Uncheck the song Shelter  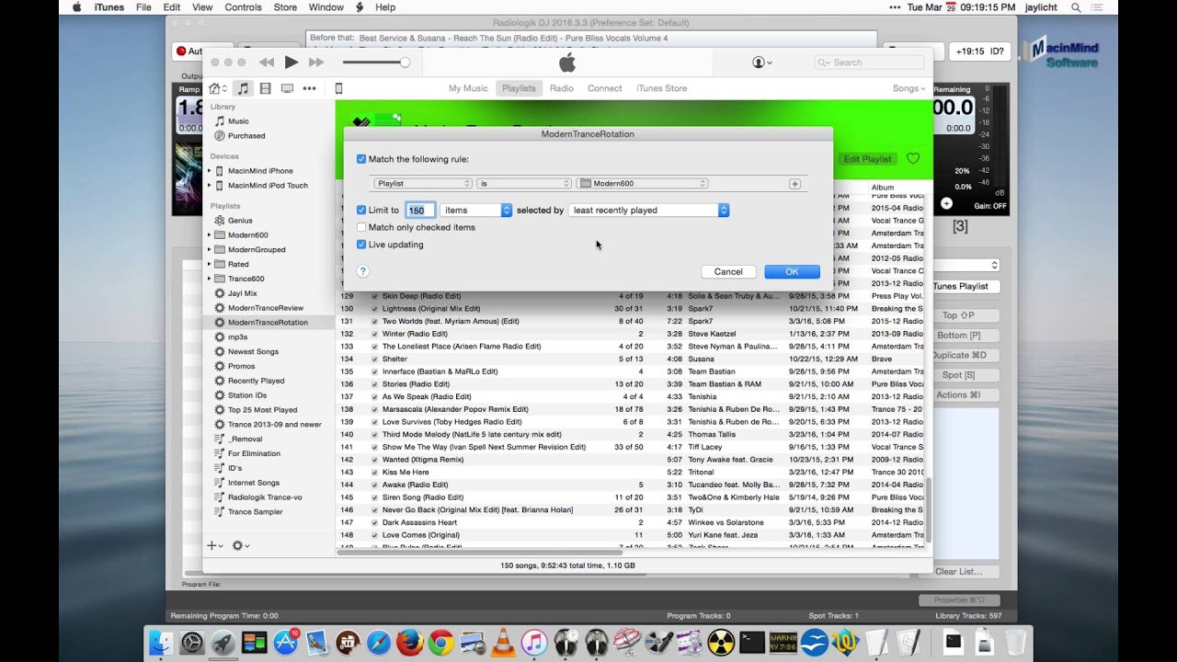point(374,360)
